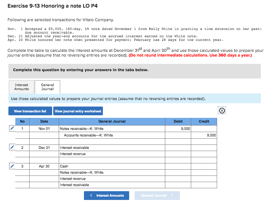The height and width of the screenshot is (216, 270).
Task: Click the pencil edit icon for entry 3
Action: tap(12, 166)
